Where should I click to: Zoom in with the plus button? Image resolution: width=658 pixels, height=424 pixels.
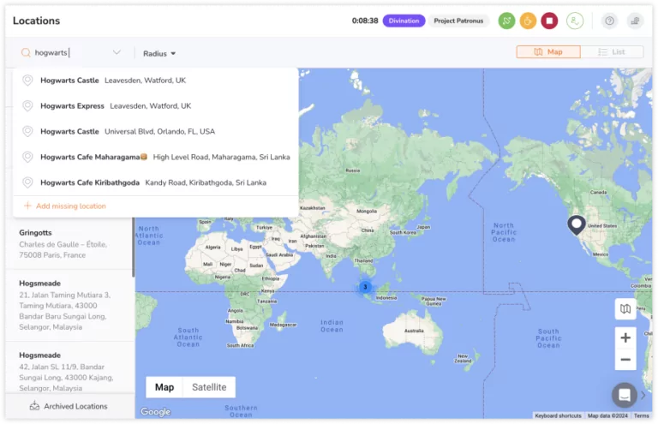(625, 337)
